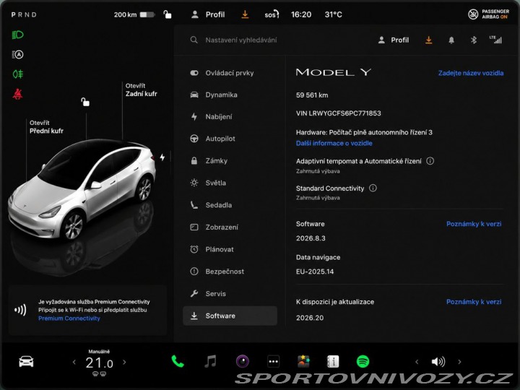Click Zadejte název vozidla link
The height and width of the screenshot is (390, 520).
(x=471, y=73)
